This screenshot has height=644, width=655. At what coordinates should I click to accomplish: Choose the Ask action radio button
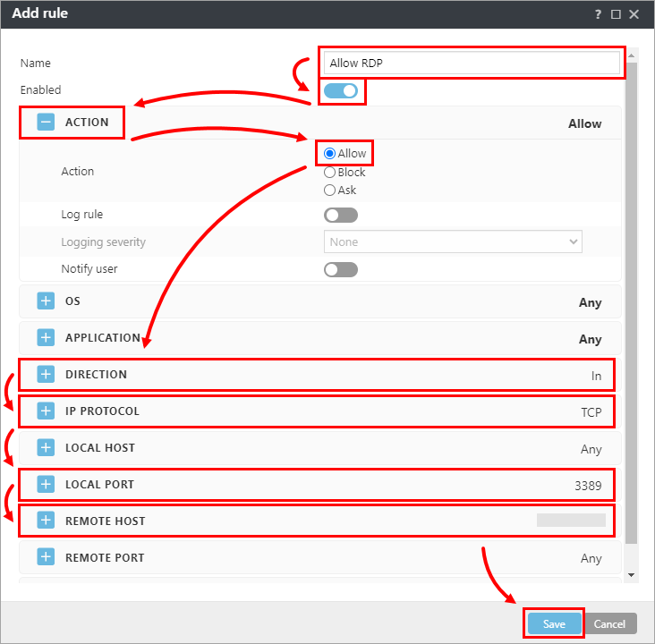click(329, 190)
